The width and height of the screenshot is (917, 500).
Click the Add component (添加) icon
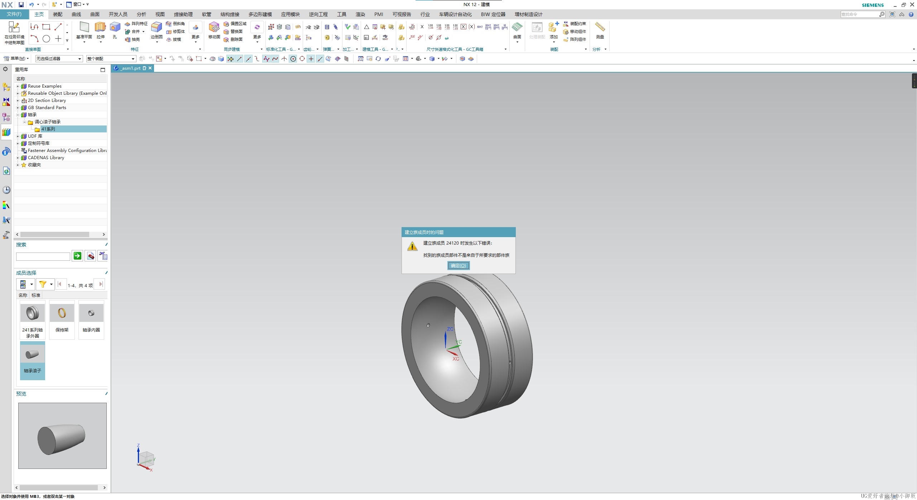[x=553, y=27]
